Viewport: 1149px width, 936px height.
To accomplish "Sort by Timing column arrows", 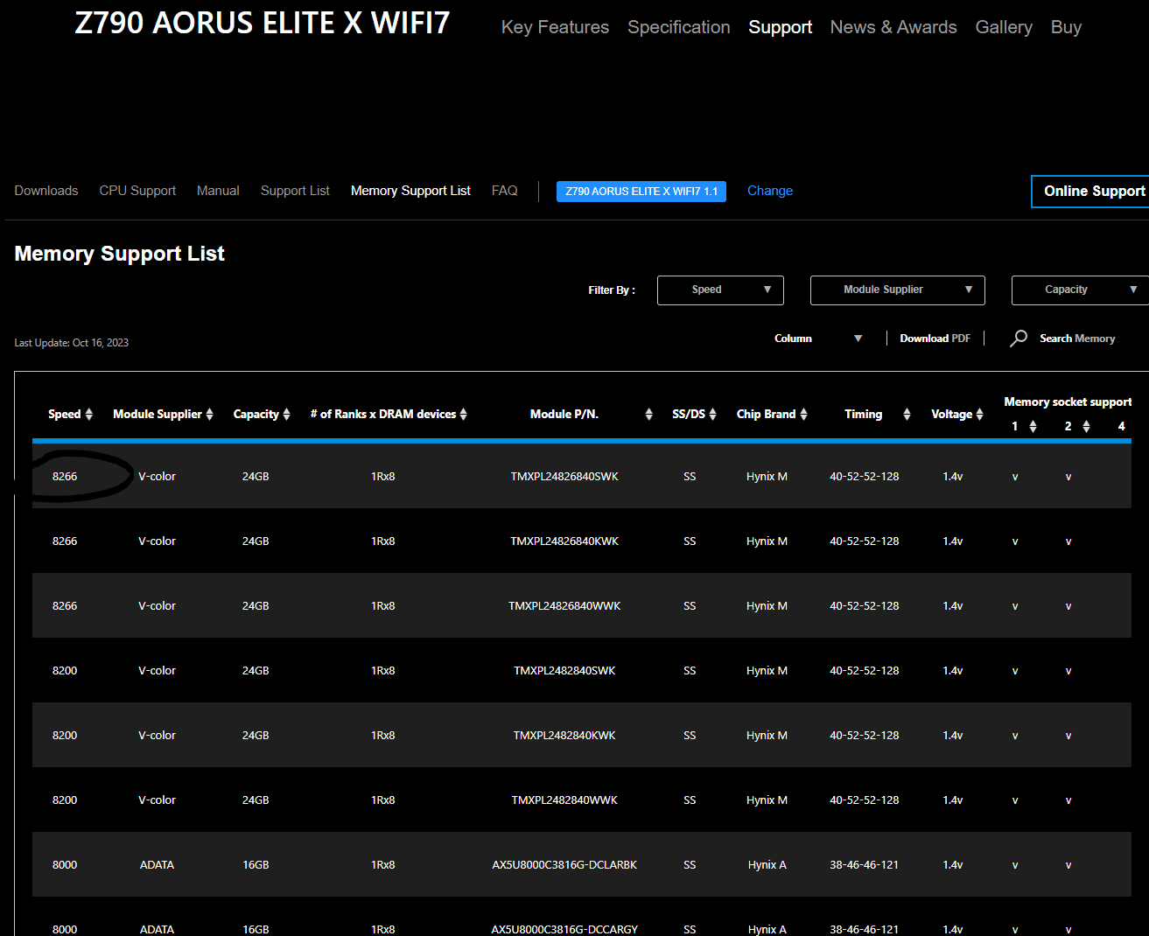I will [x=907, y=415].
